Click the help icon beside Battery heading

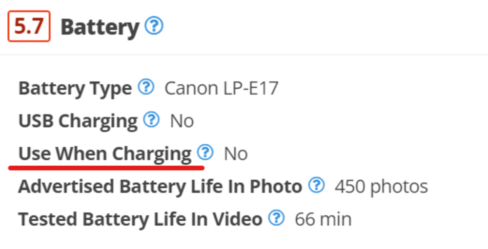(154, 26)
